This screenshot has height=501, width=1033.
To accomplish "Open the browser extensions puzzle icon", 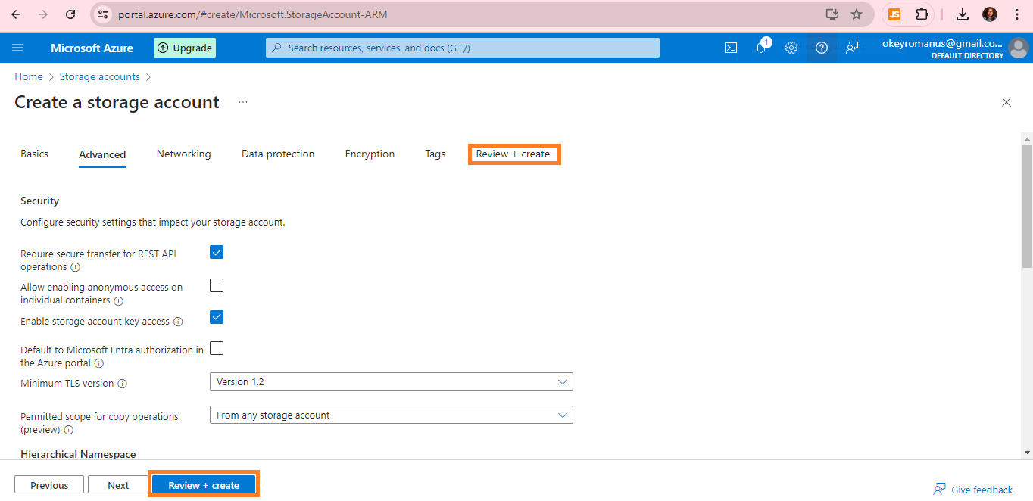I will [921, 14].
